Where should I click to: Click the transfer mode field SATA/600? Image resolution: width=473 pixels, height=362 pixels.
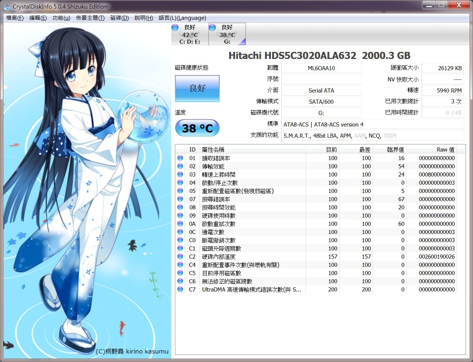(x=321, y=102)
